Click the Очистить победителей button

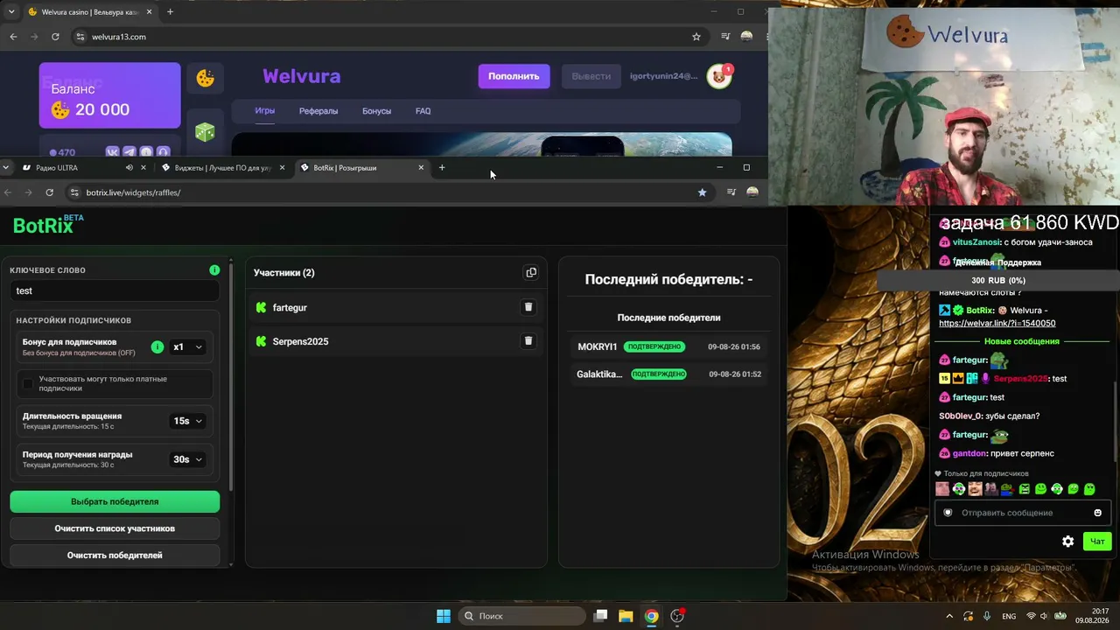(x=115, y=556)
